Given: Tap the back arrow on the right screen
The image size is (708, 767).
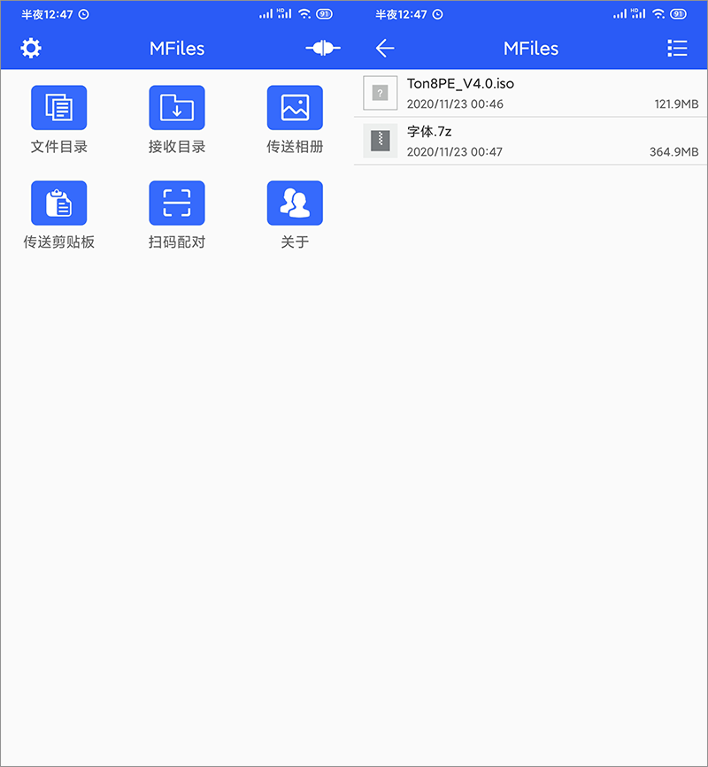Looking at the screenshot, I should coord(385,48).
